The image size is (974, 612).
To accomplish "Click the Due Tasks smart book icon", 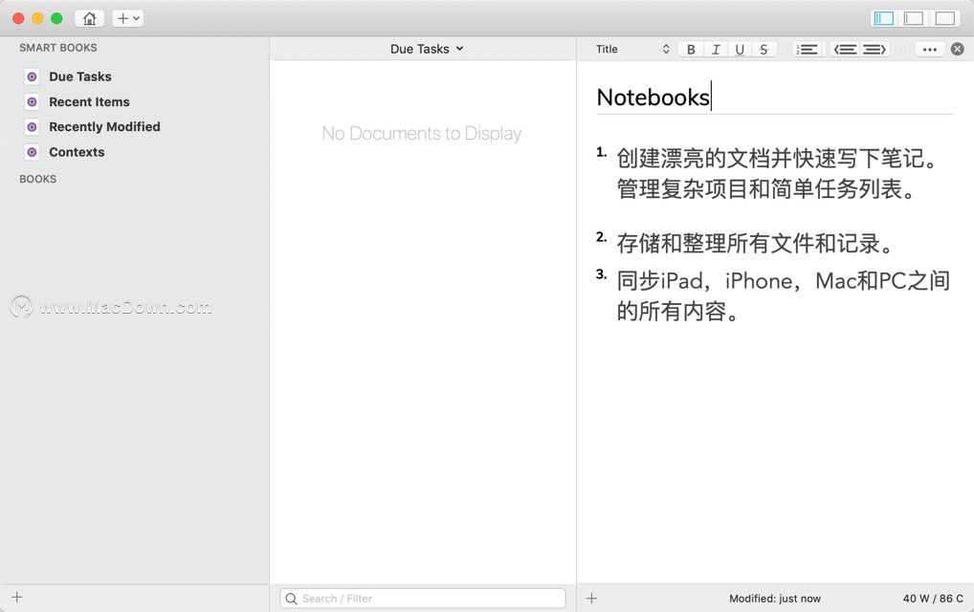I will pyautogui.click(x=31, y=76).
